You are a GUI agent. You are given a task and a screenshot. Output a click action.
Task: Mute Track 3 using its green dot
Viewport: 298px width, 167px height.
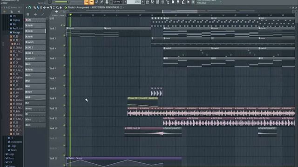coord(64,45)
